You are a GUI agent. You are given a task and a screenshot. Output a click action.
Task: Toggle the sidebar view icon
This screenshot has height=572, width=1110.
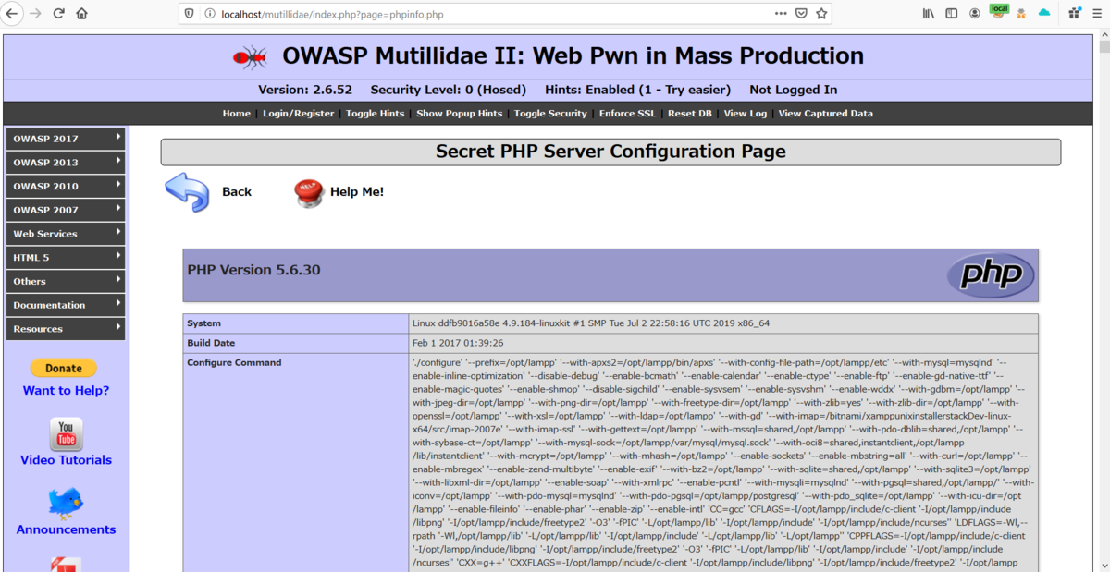coord(951,14)
